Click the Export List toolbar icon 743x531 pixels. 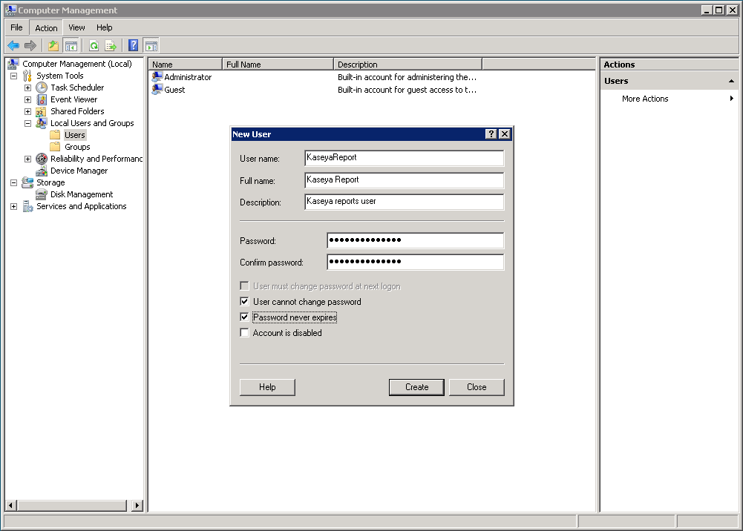click(111, 45)
